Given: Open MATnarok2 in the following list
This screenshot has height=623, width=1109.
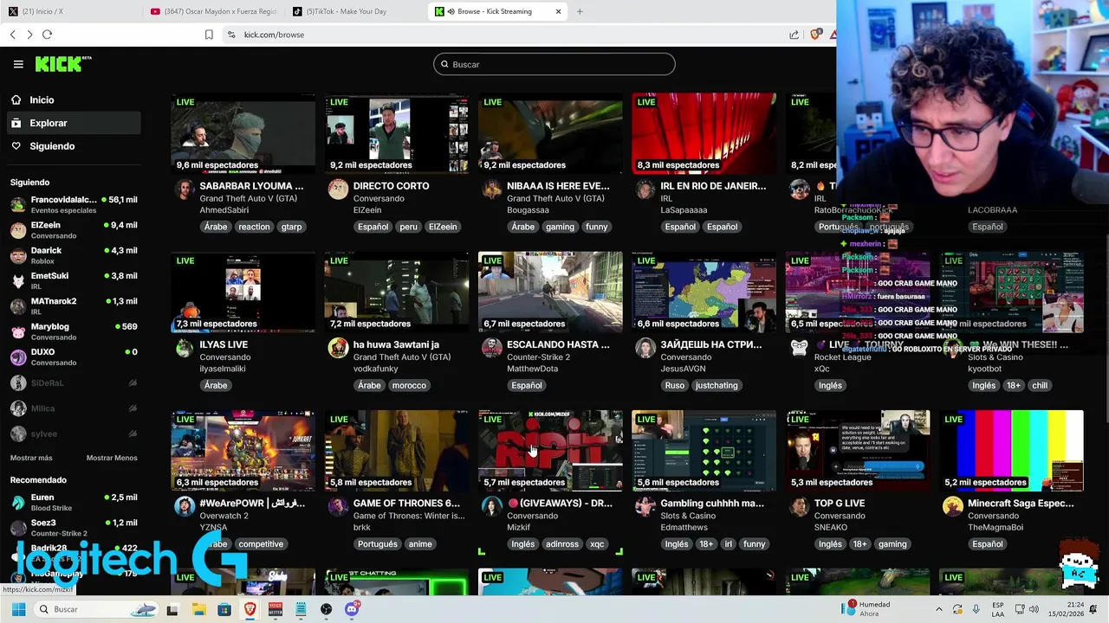Looking at the screenshot, I should click(74, 305).
